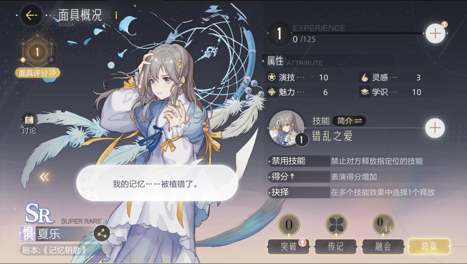Go back using the arrow icon

pyautogui.click(x=32, y=15)
